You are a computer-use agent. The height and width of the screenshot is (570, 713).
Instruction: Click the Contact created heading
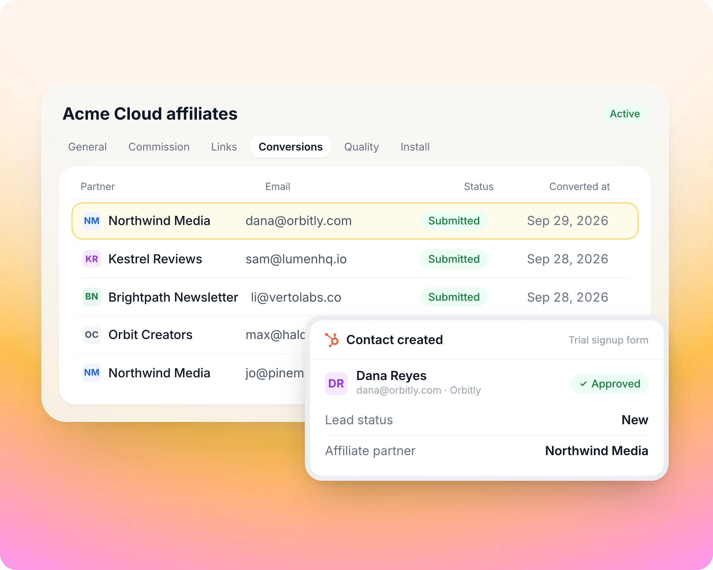tap(394, 340)
